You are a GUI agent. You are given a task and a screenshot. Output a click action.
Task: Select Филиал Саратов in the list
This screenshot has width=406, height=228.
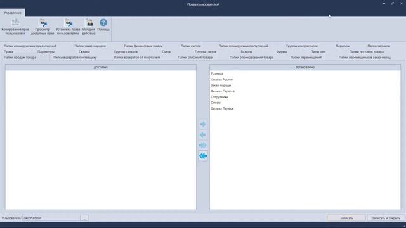pos(223,91)
